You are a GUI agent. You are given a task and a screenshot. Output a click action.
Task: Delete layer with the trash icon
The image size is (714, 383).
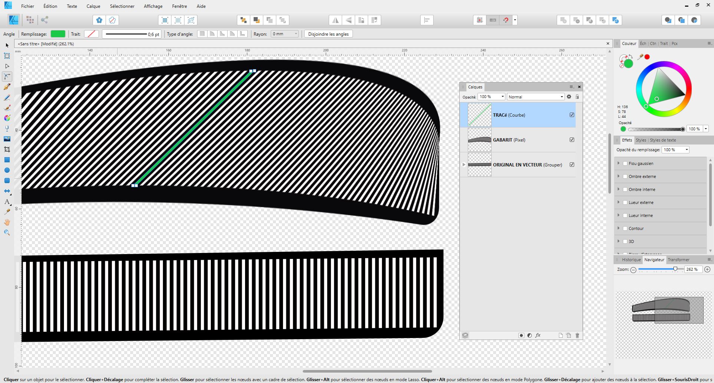pos(577,335)
